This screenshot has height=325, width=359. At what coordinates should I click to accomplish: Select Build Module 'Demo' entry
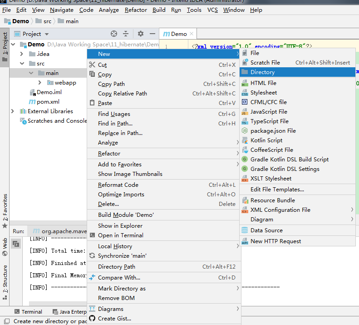pos(164,215)
